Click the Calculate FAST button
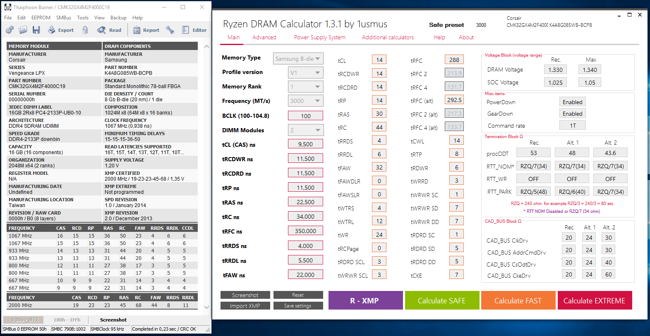The width and height of the screenshot is (650, 336). [518, 300]
